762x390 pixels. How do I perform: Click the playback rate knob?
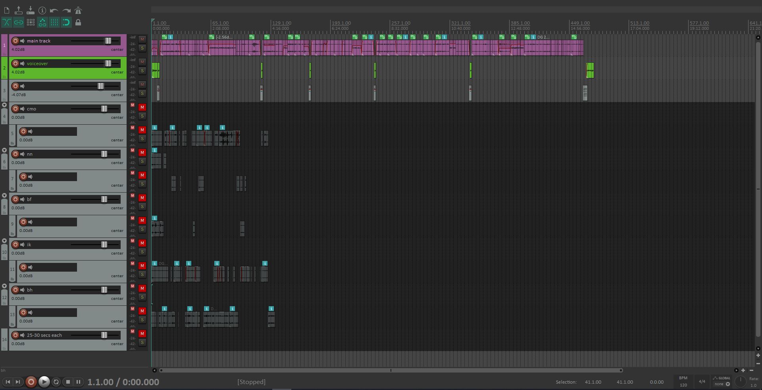(x=740, y=382)
